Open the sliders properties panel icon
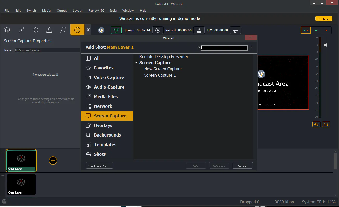339x207 pixels. point(21,30)
